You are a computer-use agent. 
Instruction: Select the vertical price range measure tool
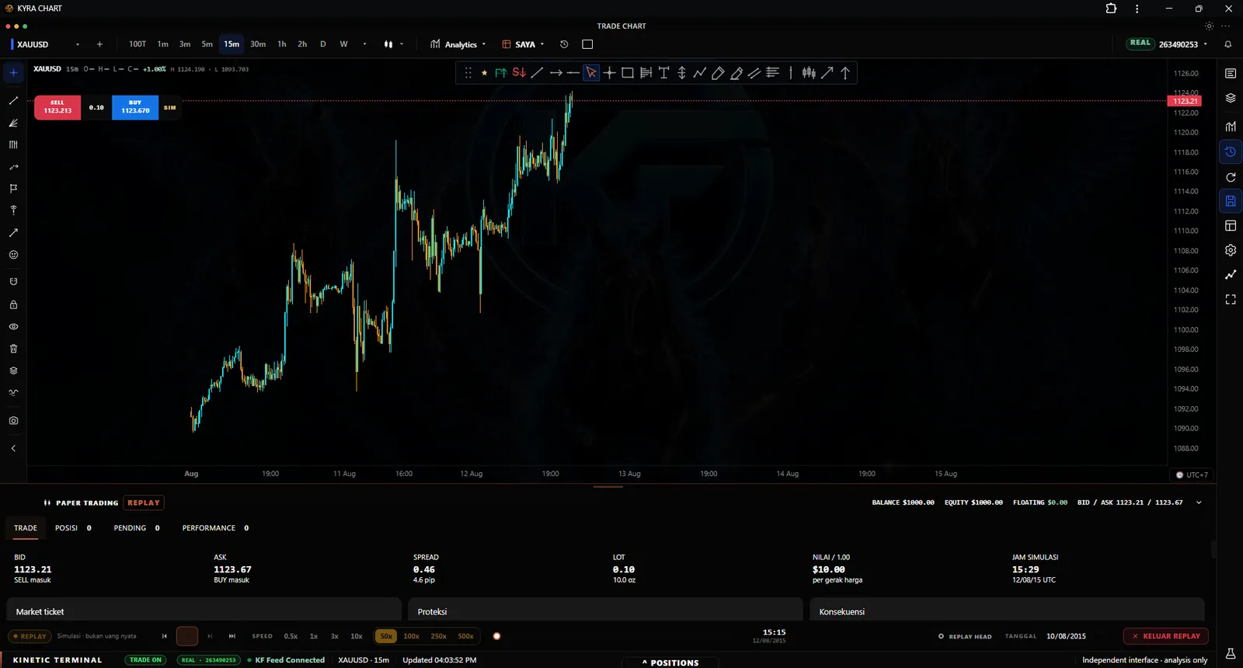point(681,72)
